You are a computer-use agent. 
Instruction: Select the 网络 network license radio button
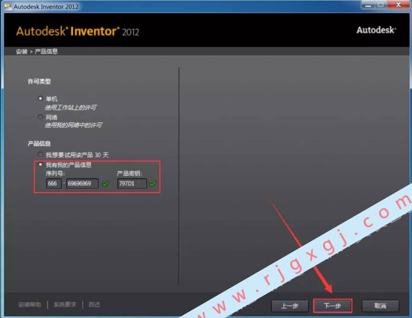tap(40, 117)
